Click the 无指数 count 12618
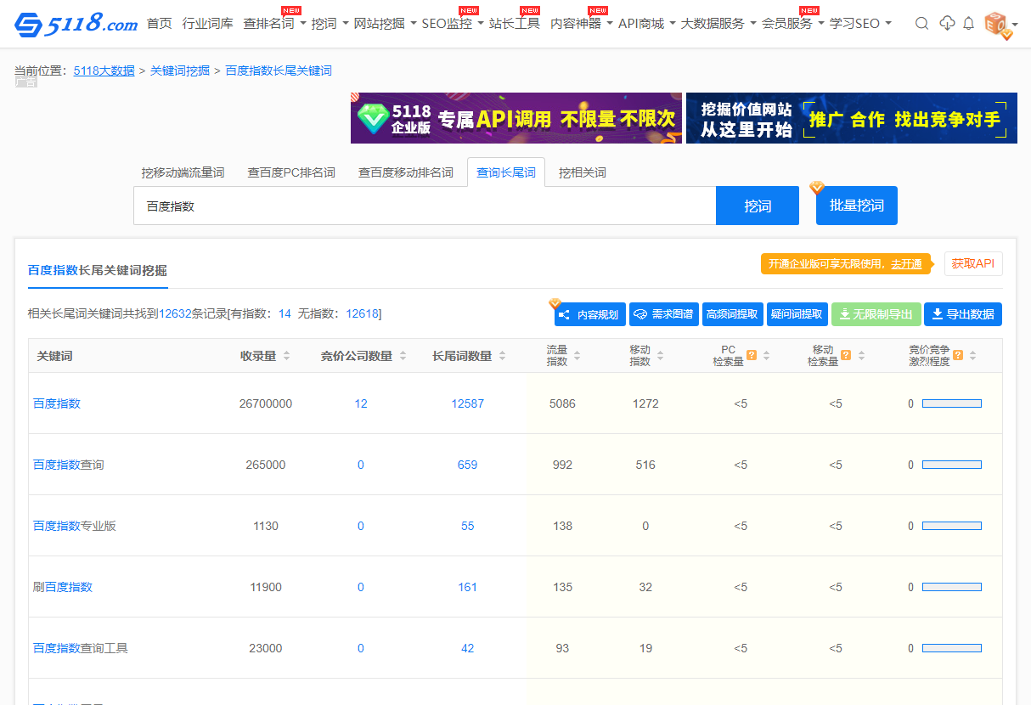Image resolution: width=1031 pixels, height=705 pixels. point(362,313)
